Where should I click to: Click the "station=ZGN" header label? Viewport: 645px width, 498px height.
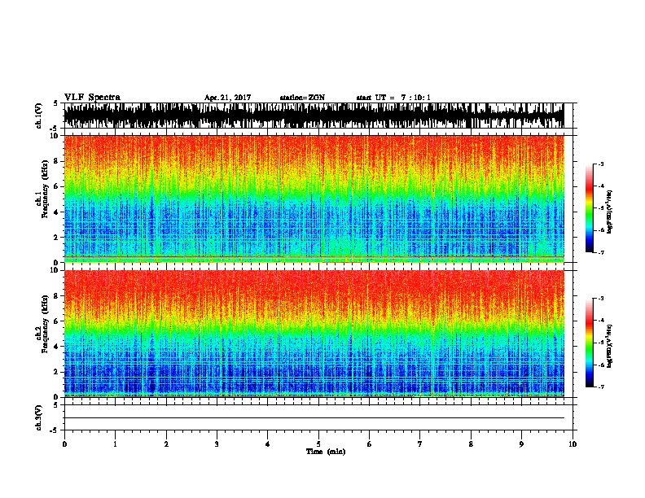coord(302,98)
